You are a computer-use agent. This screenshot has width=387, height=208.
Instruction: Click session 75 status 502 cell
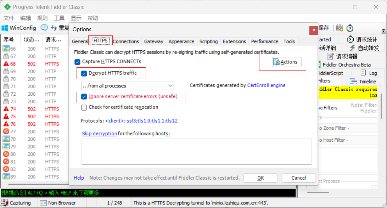click(x=32, y=117)
